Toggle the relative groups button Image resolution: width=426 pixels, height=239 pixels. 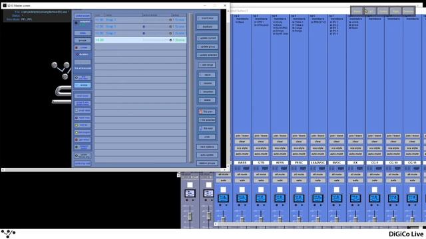click(x=207, y=163)
